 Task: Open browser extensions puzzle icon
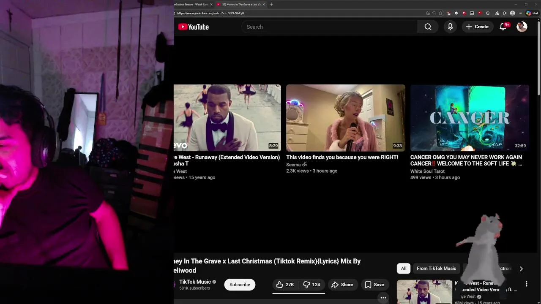click(488, 13)
